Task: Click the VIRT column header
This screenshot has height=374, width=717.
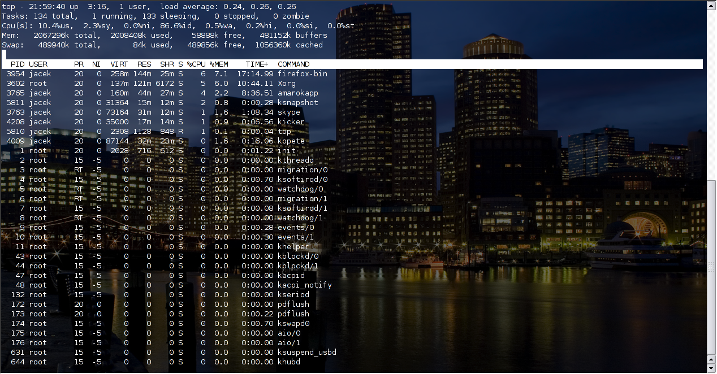Action: pos(119,64)
